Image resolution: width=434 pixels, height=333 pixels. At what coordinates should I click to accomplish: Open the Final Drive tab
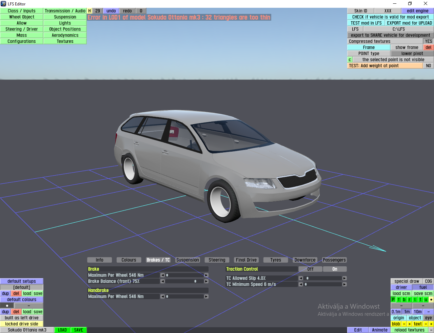246,260
